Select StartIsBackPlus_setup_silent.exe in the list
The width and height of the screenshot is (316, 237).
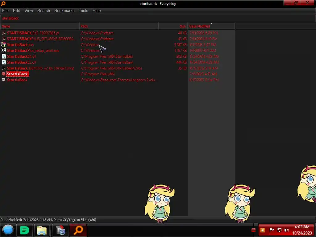coord(33,50)
